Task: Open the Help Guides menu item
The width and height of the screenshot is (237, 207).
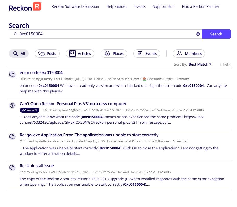Action: 117,6
